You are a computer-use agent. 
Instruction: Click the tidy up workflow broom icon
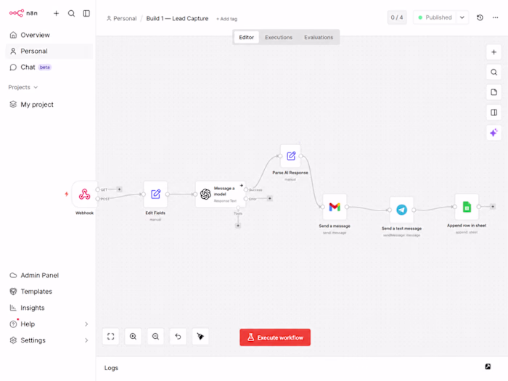tap(200, 336)
